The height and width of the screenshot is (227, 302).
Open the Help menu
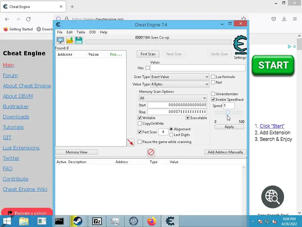point(104,32)
